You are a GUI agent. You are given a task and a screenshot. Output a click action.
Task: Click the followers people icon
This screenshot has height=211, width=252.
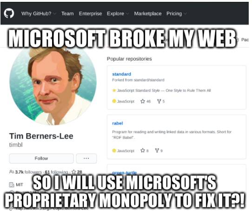pyautogui.click(x=12, y=172)
